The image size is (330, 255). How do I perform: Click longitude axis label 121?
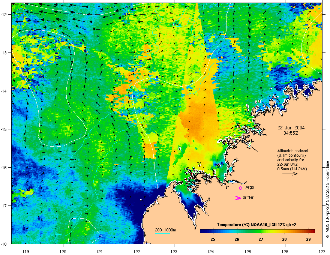pyautogui.click(x=100, y=251)
